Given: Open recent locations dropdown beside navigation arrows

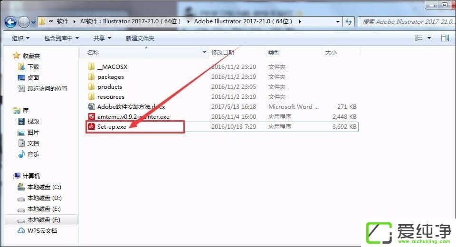Looking at the screenshot, I should click(x=33, y=22).
